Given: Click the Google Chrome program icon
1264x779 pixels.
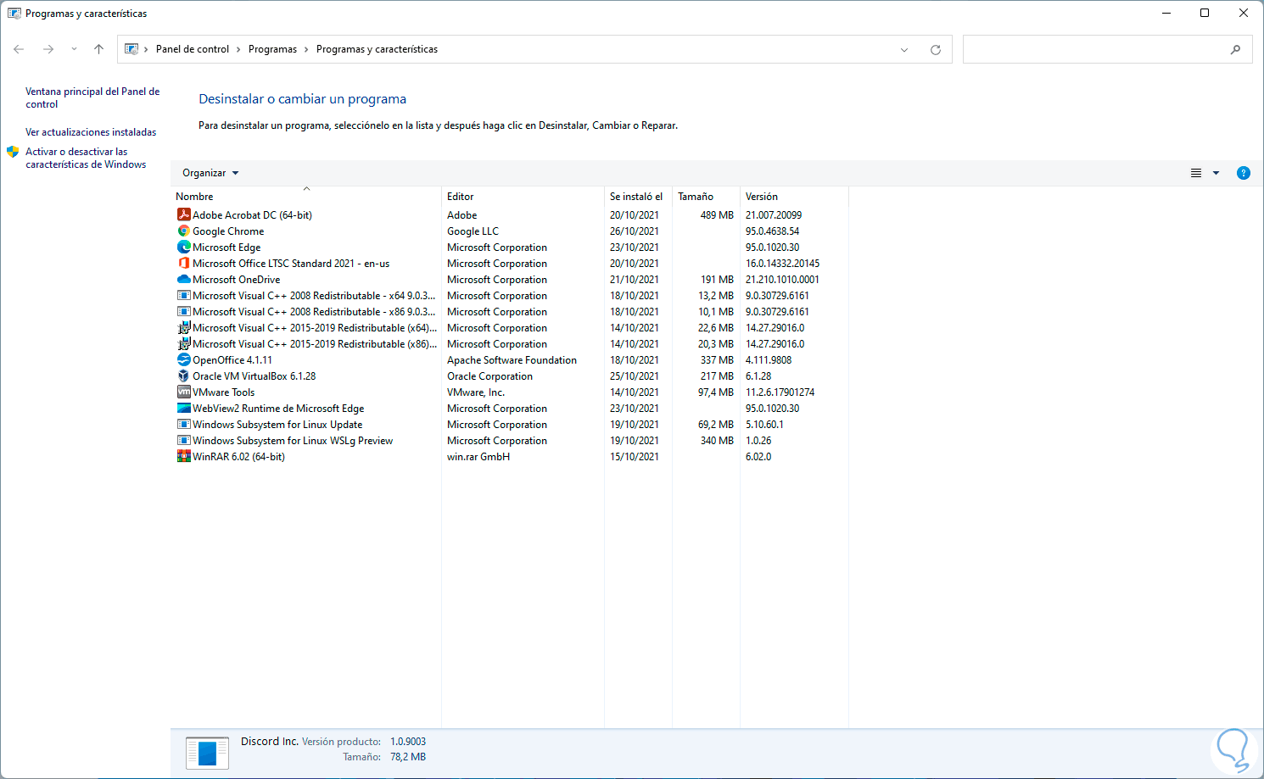Looking at the screenshot, I should point(183,231).
